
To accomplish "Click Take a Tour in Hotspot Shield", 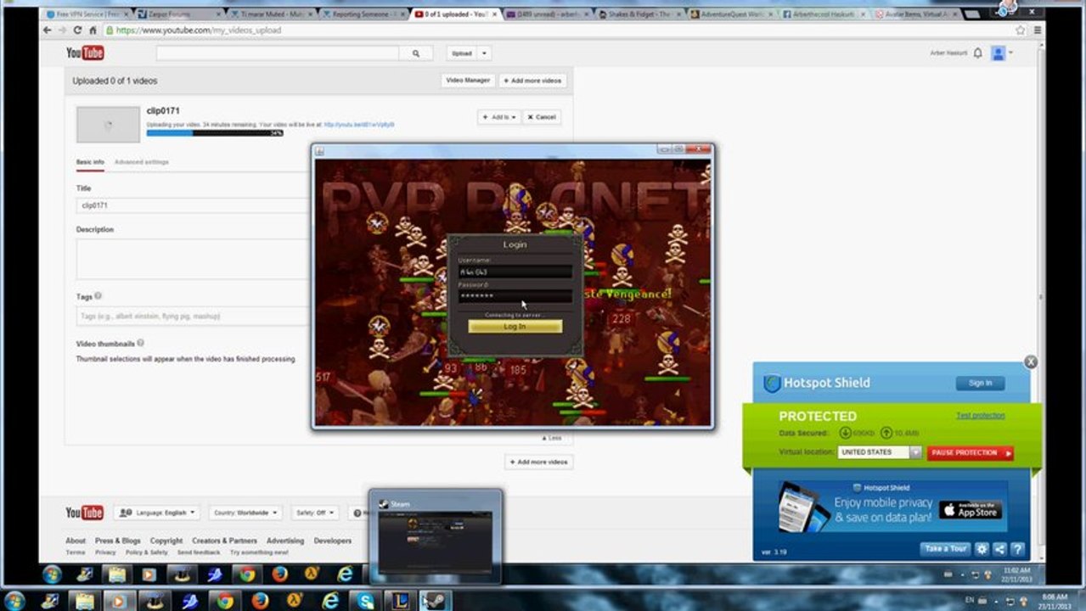I will coord(945,549).
